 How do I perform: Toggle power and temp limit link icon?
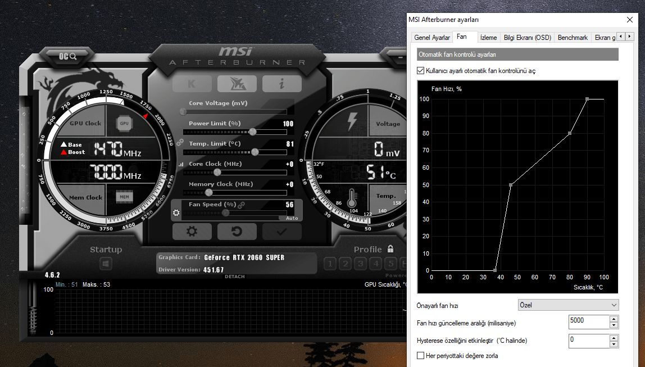pyautogui.click(x=180, y=142)
